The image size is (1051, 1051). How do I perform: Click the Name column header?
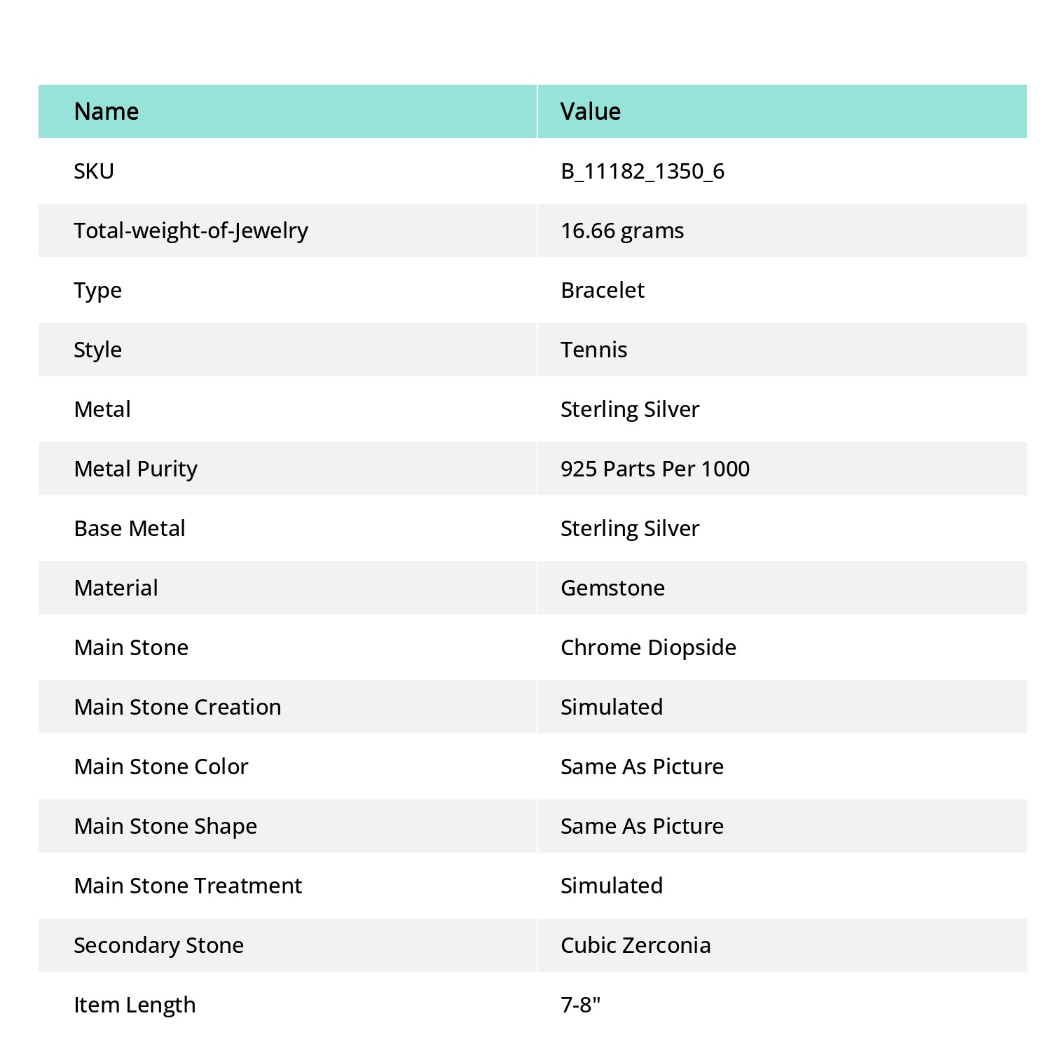coord(107,111)
